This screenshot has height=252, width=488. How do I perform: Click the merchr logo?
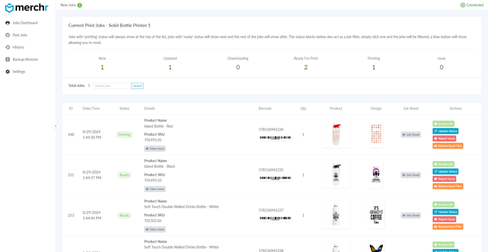27,8
